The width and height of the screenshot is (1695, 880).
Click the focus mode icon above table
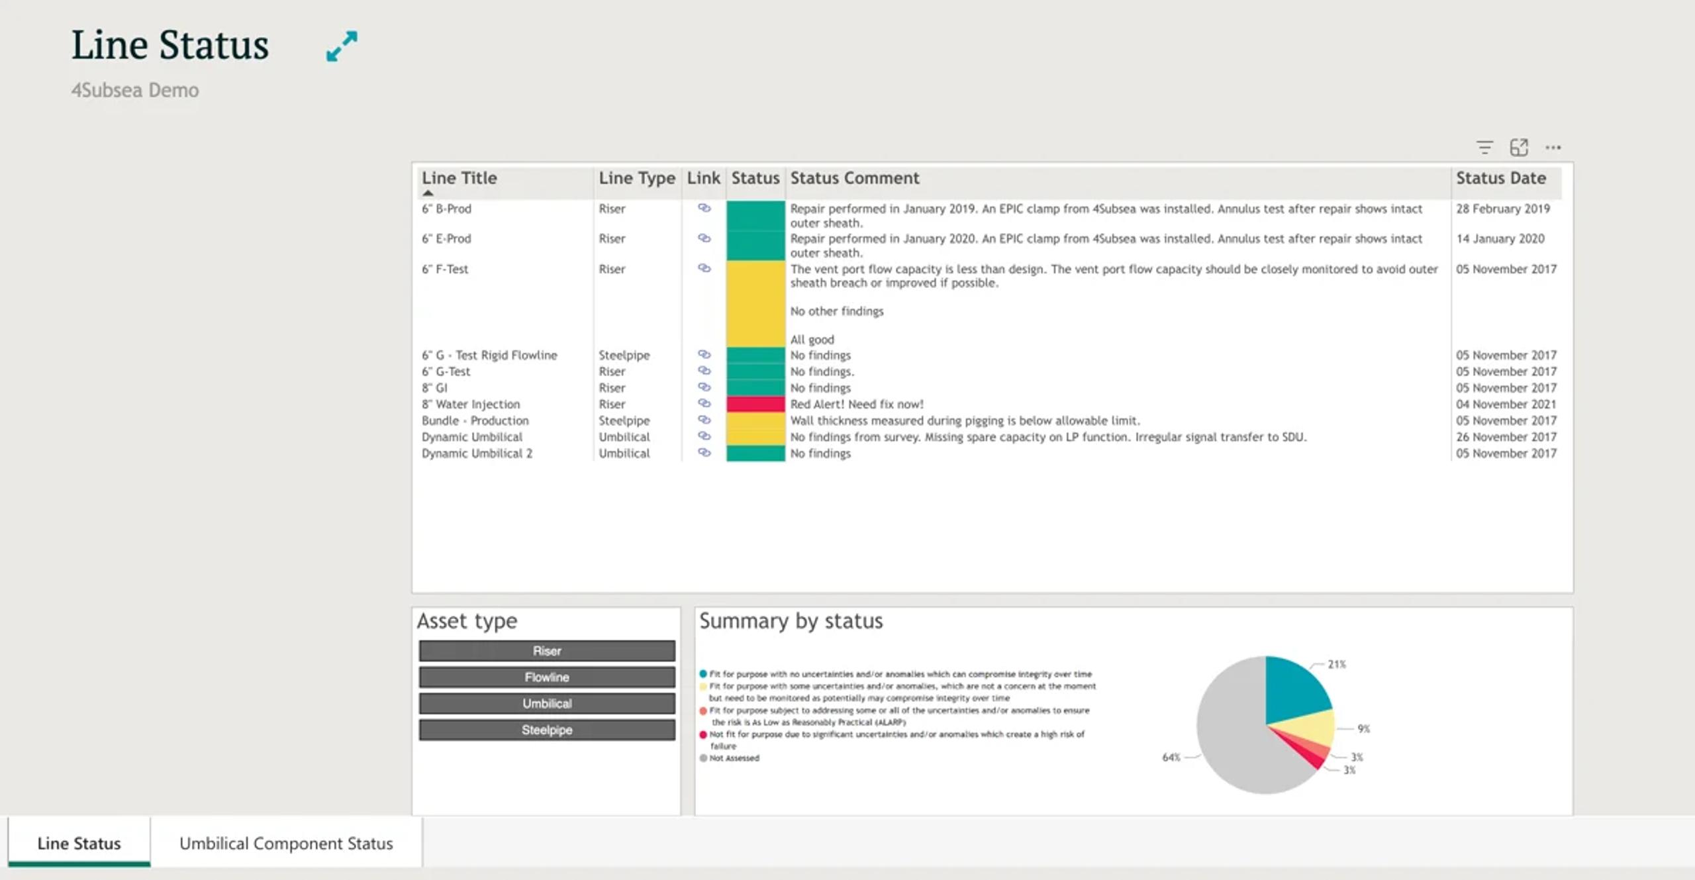coord(1519,147)
